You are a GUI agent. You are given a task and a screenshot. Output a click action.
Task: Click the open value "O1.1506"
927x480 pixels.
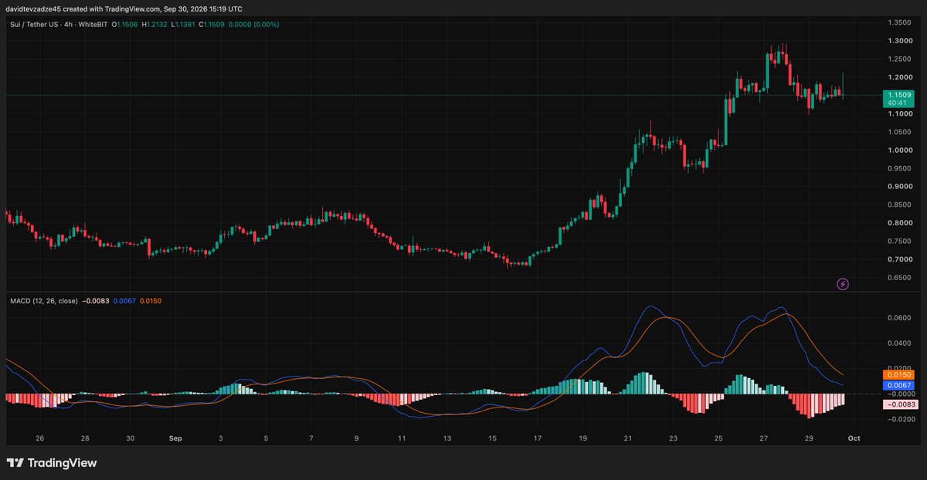[125, 25]
